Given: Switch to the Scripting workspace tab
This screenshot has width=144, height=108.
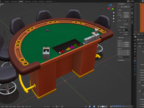Looking at the screenshot, I should pos(35,1).
